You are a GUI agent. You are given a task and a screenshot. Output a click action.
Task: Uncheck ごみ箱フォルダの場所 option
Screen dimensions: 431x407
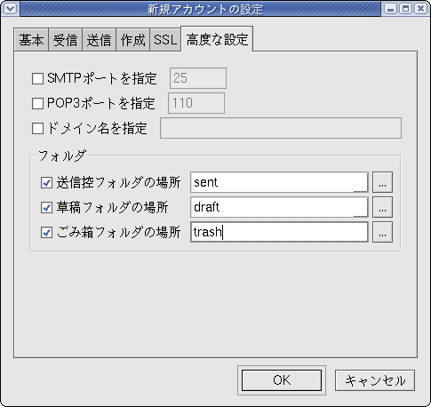click(x=46, y=233)
